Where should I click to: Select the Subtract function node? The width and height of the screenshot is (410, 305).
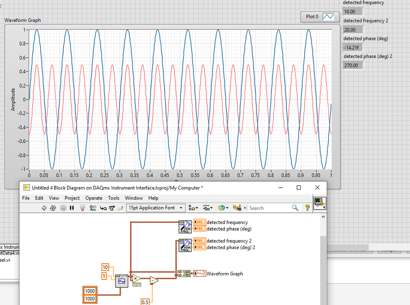153,280
